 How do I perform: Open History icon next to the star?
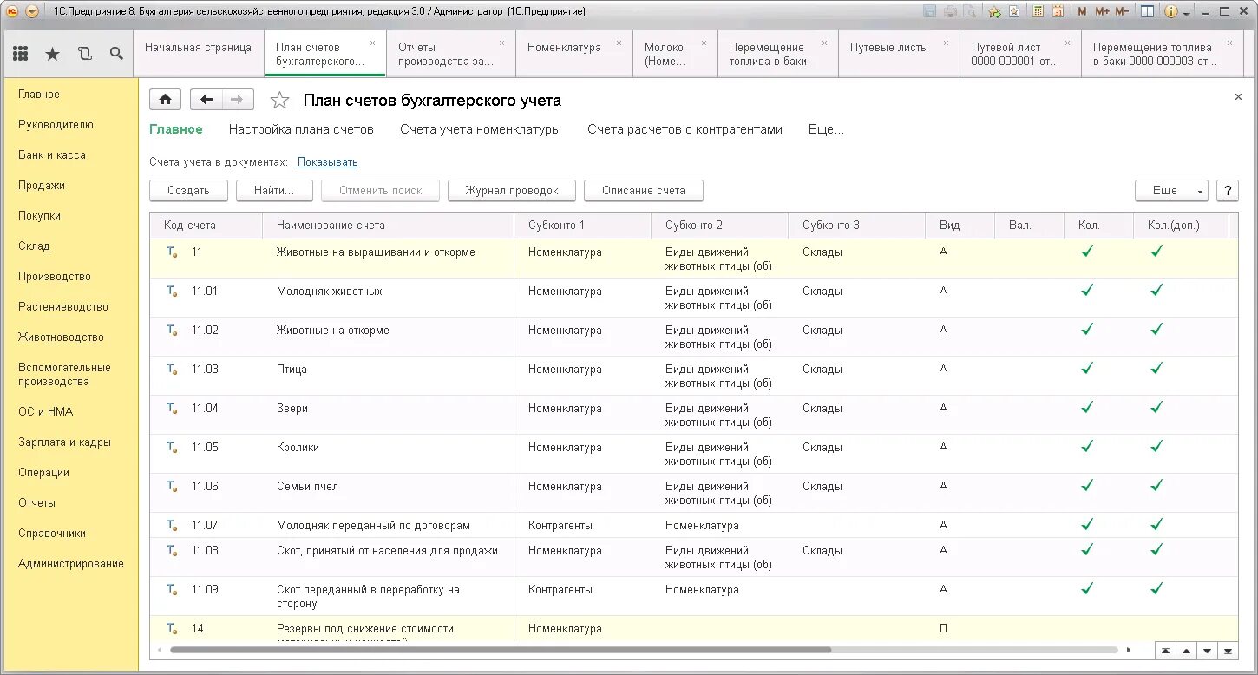tap(84, 54)
